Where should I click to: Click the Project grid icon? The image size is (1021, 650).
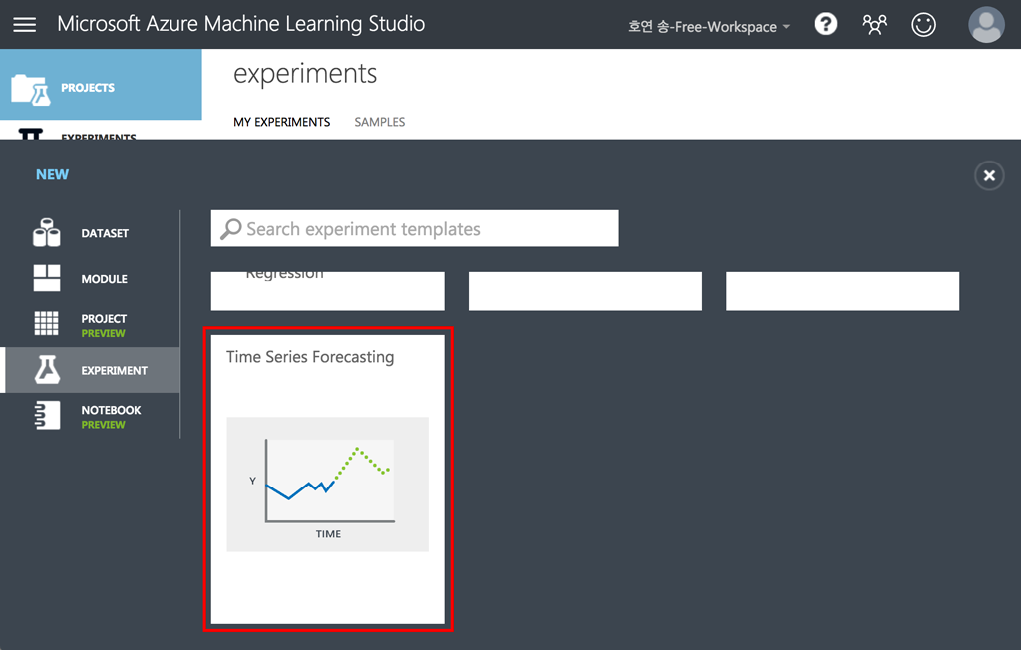[47, 324]
